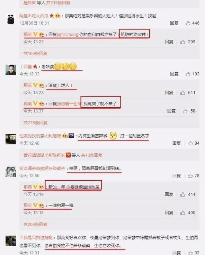Click 回复 on the 今天 13:23 reply
Image resolution: width=205 pixels, height=255 pixels.
pyautogui.click(x=169, y=93)
